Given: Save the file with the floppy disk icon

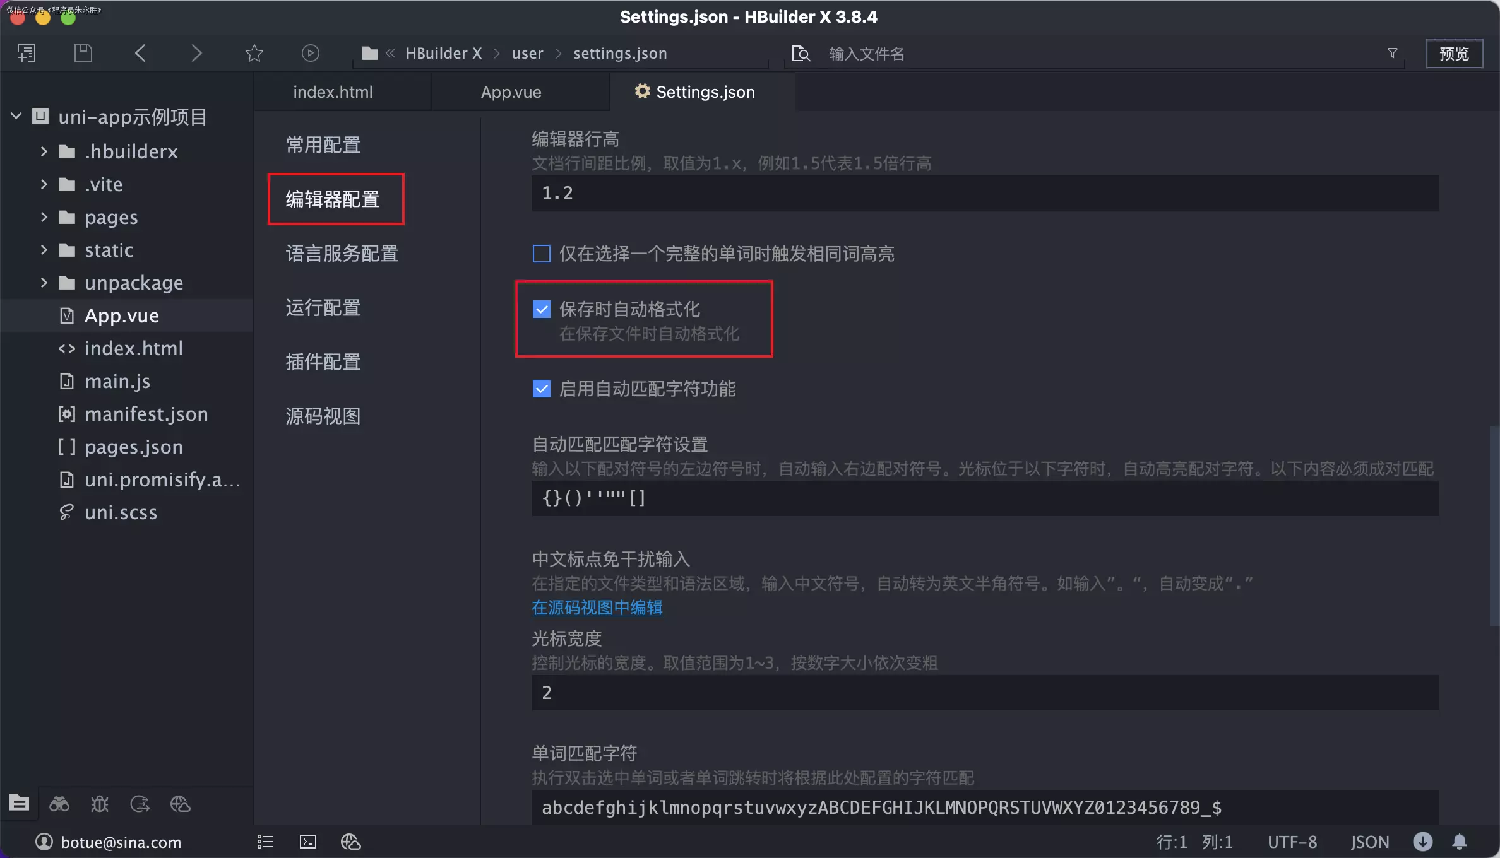Looking at the screenshot, I should 83,53.
